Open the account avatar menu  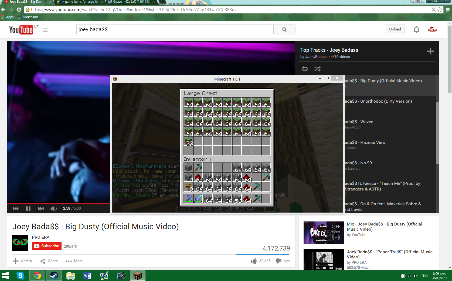[x=432, y=29]
